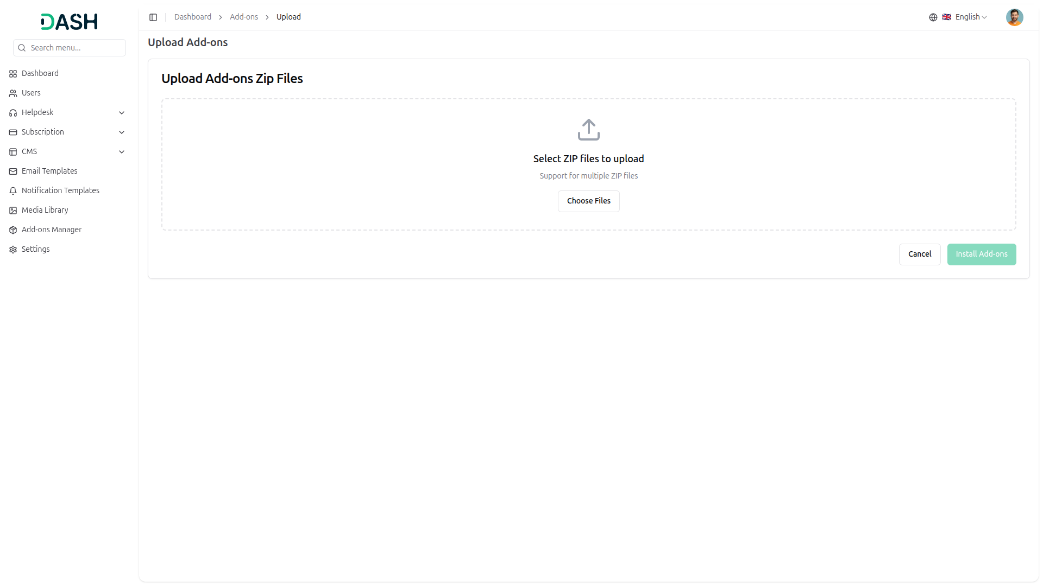Viewport: 1043px width, 586px height.
Task: Click the Add-ons Manager box icon
Action: coord(13,230)
